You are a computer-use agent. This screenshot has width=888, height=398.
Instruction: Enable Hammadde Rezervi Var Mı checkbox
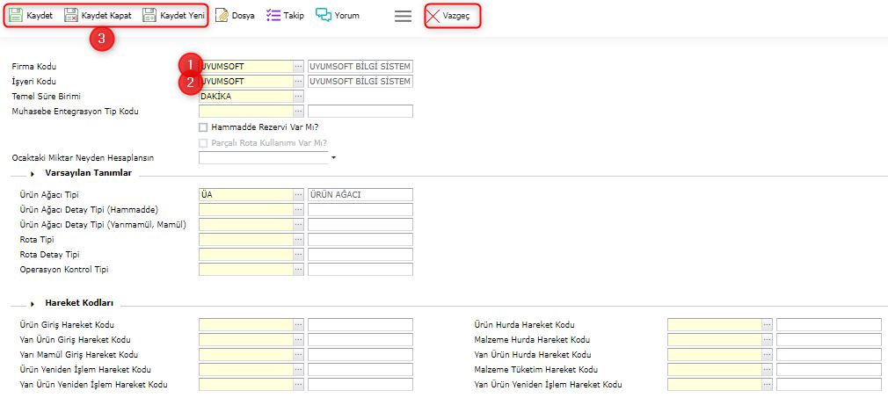coord(204,127)
